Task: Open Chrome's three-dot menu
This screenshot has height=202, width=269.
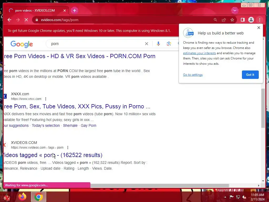Action: point(260,20)
